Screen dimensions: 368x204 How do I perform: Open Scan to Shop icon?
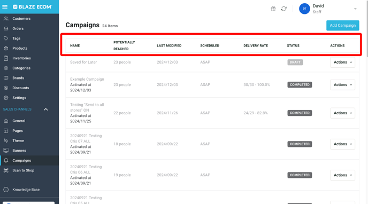[6, 170]
